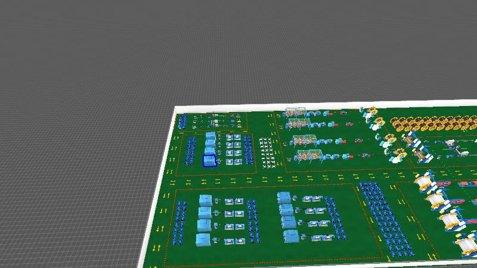
Task: Click the first glass-enclosed machine in the top row
Action: pos(295,112)
